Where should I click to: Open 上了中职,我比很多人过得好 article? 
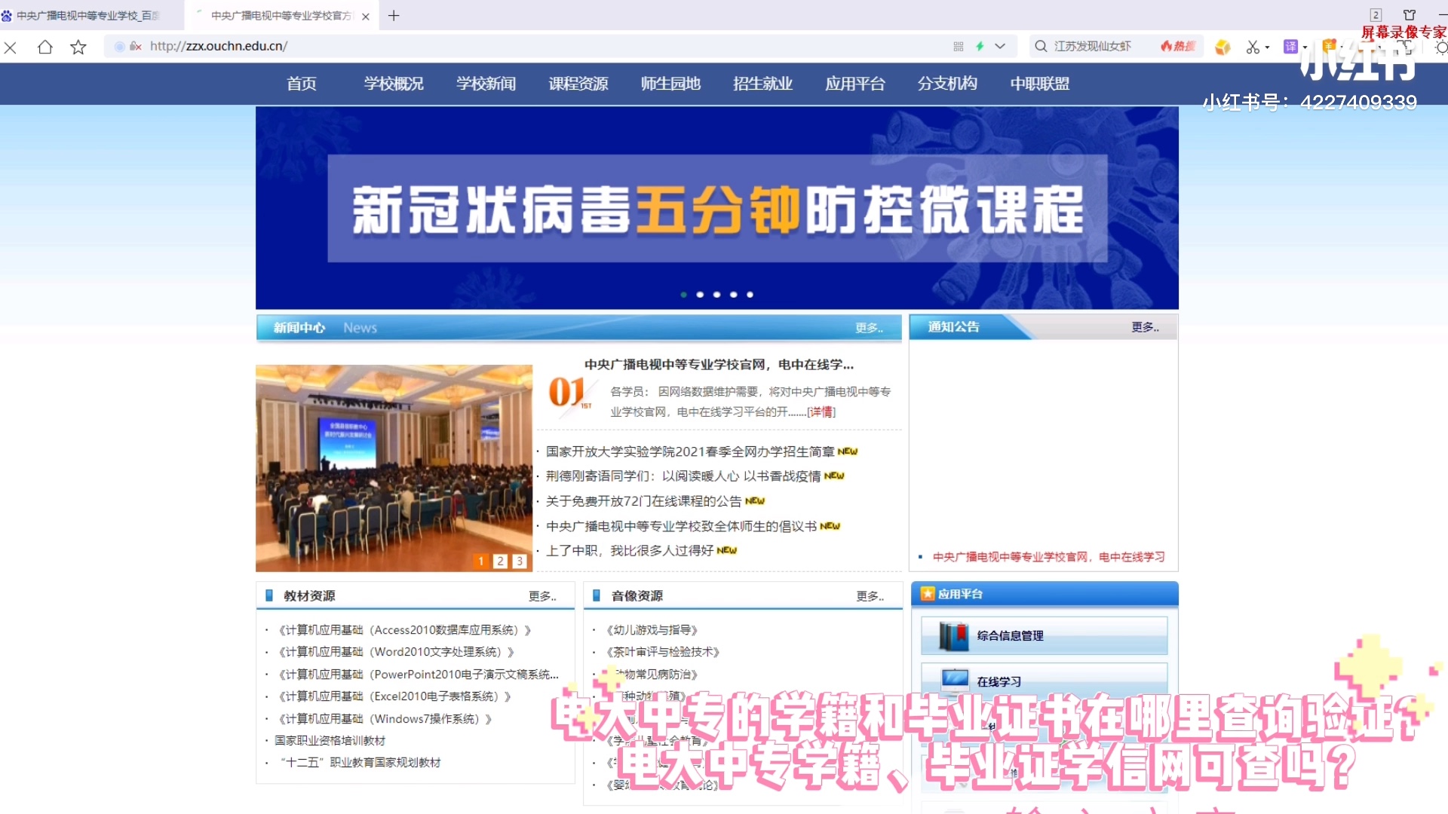630,551
